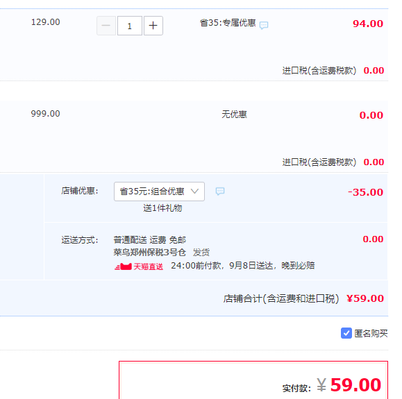Click the 菜鸟郑州保税3号仓 warehouse text
Screen dimensions: 402x399
(150, 253)
